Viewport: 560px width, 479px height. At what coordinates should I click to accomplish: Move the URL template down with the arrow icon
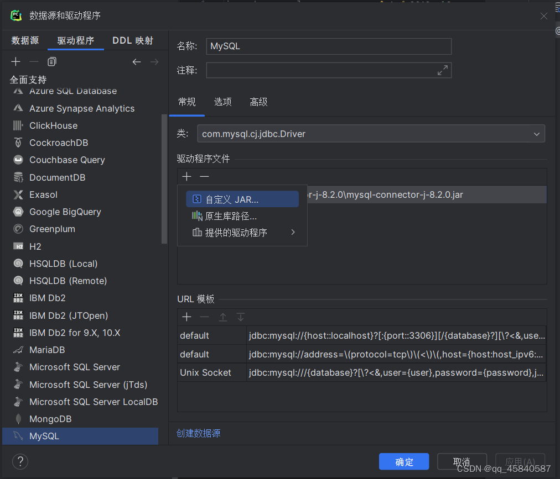click(x=241, y=317)
